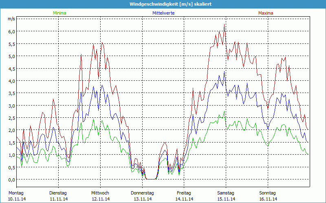Click the 3,5 y-axis tick label
Image resolution: width=326 pixels, height=203 pixels.
pos(11,93)
